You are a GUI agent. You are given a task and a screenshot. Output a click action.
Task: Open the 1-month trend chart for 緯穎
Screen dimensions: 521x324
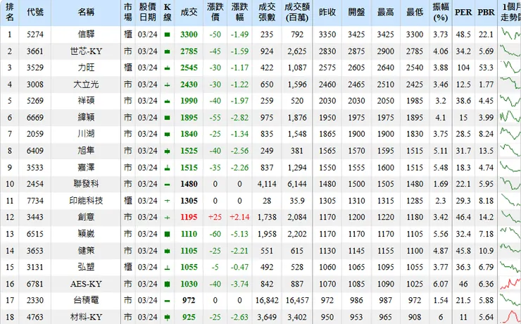coord(510,118)
